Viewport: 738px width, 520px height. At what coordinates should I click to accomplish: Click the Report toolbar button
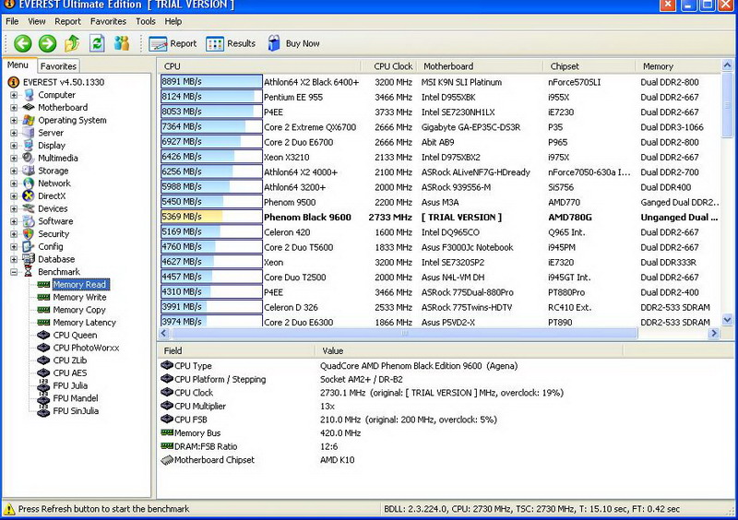(173, 43)
